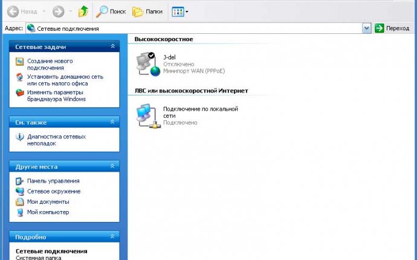Open the Forward history dropdown arrow
The width and height of the screenshot is (417, 260).
click(x=71, y=11)
